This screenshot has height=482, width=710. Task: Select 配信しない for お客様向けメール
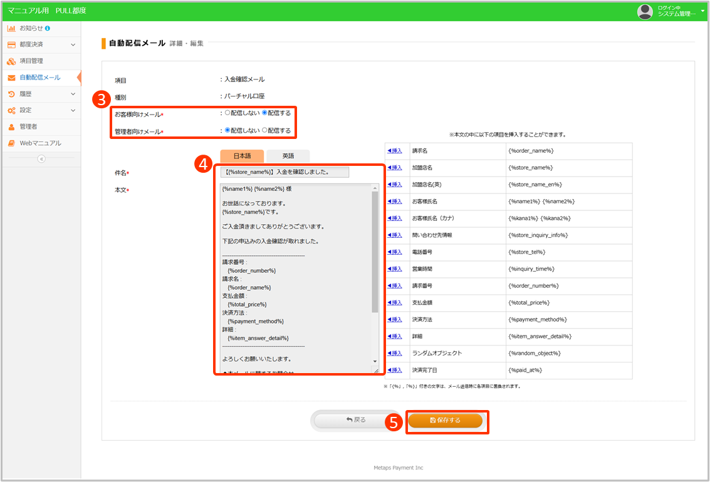tap(227, 113)
